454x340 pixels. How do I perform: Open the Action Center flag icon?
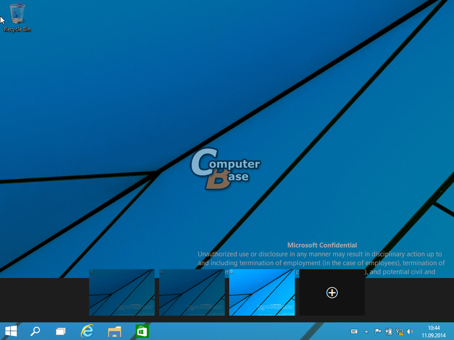(x=378, y=331)
